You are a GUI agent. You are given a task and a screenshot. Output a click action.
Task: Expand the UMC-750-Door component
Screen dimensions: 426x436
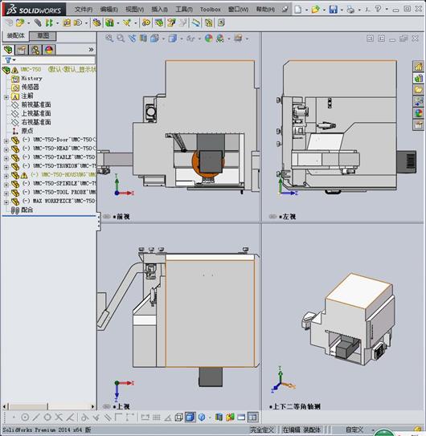click(x=6, y=141)
